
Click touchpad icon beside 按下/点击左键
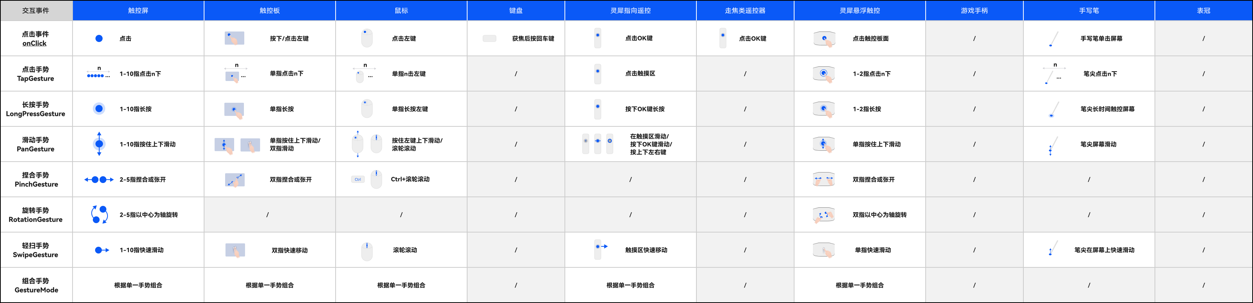(x=235, y=38)
